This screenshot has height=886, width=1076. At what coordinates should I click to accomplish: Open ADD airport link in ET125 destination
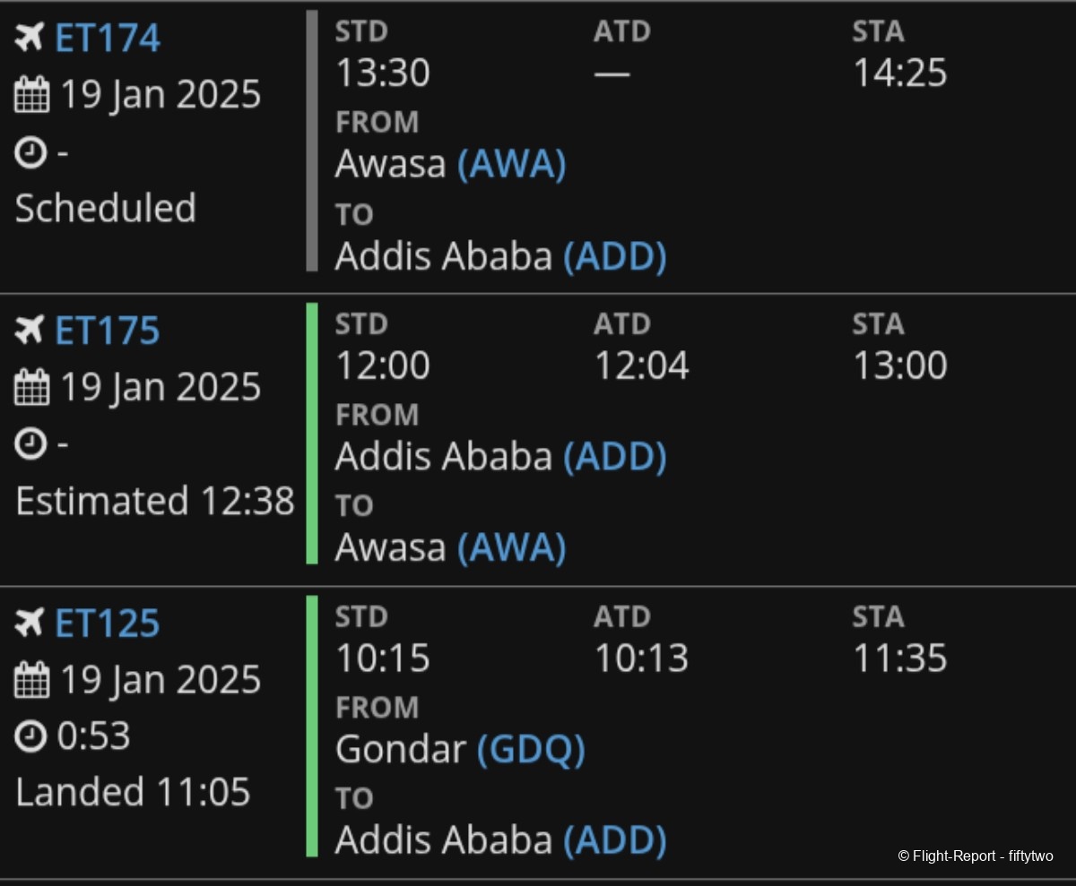click(x=615, y=840)
